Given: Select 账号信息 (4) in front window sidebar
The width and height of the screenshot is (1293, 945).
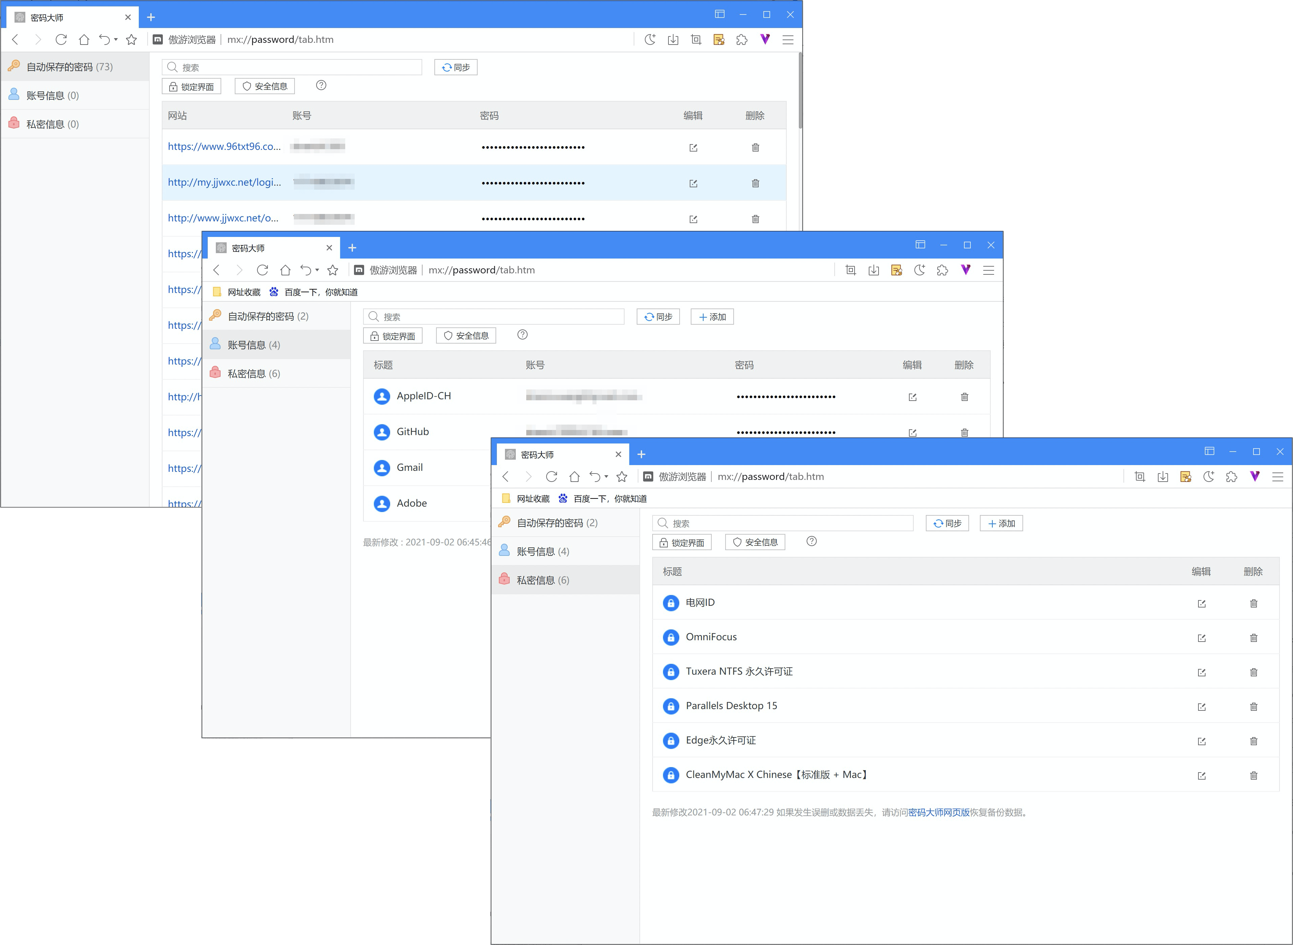Looking at the screenshot, I should coord(565,551).
